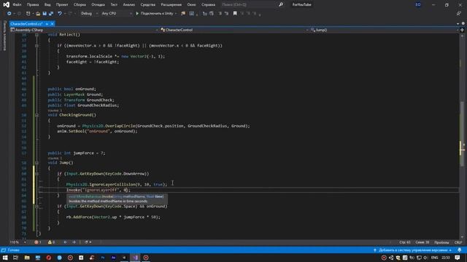Click the CRLF line ending indicator
Screen dimensions: 467x262
click(x=458, y=242)
